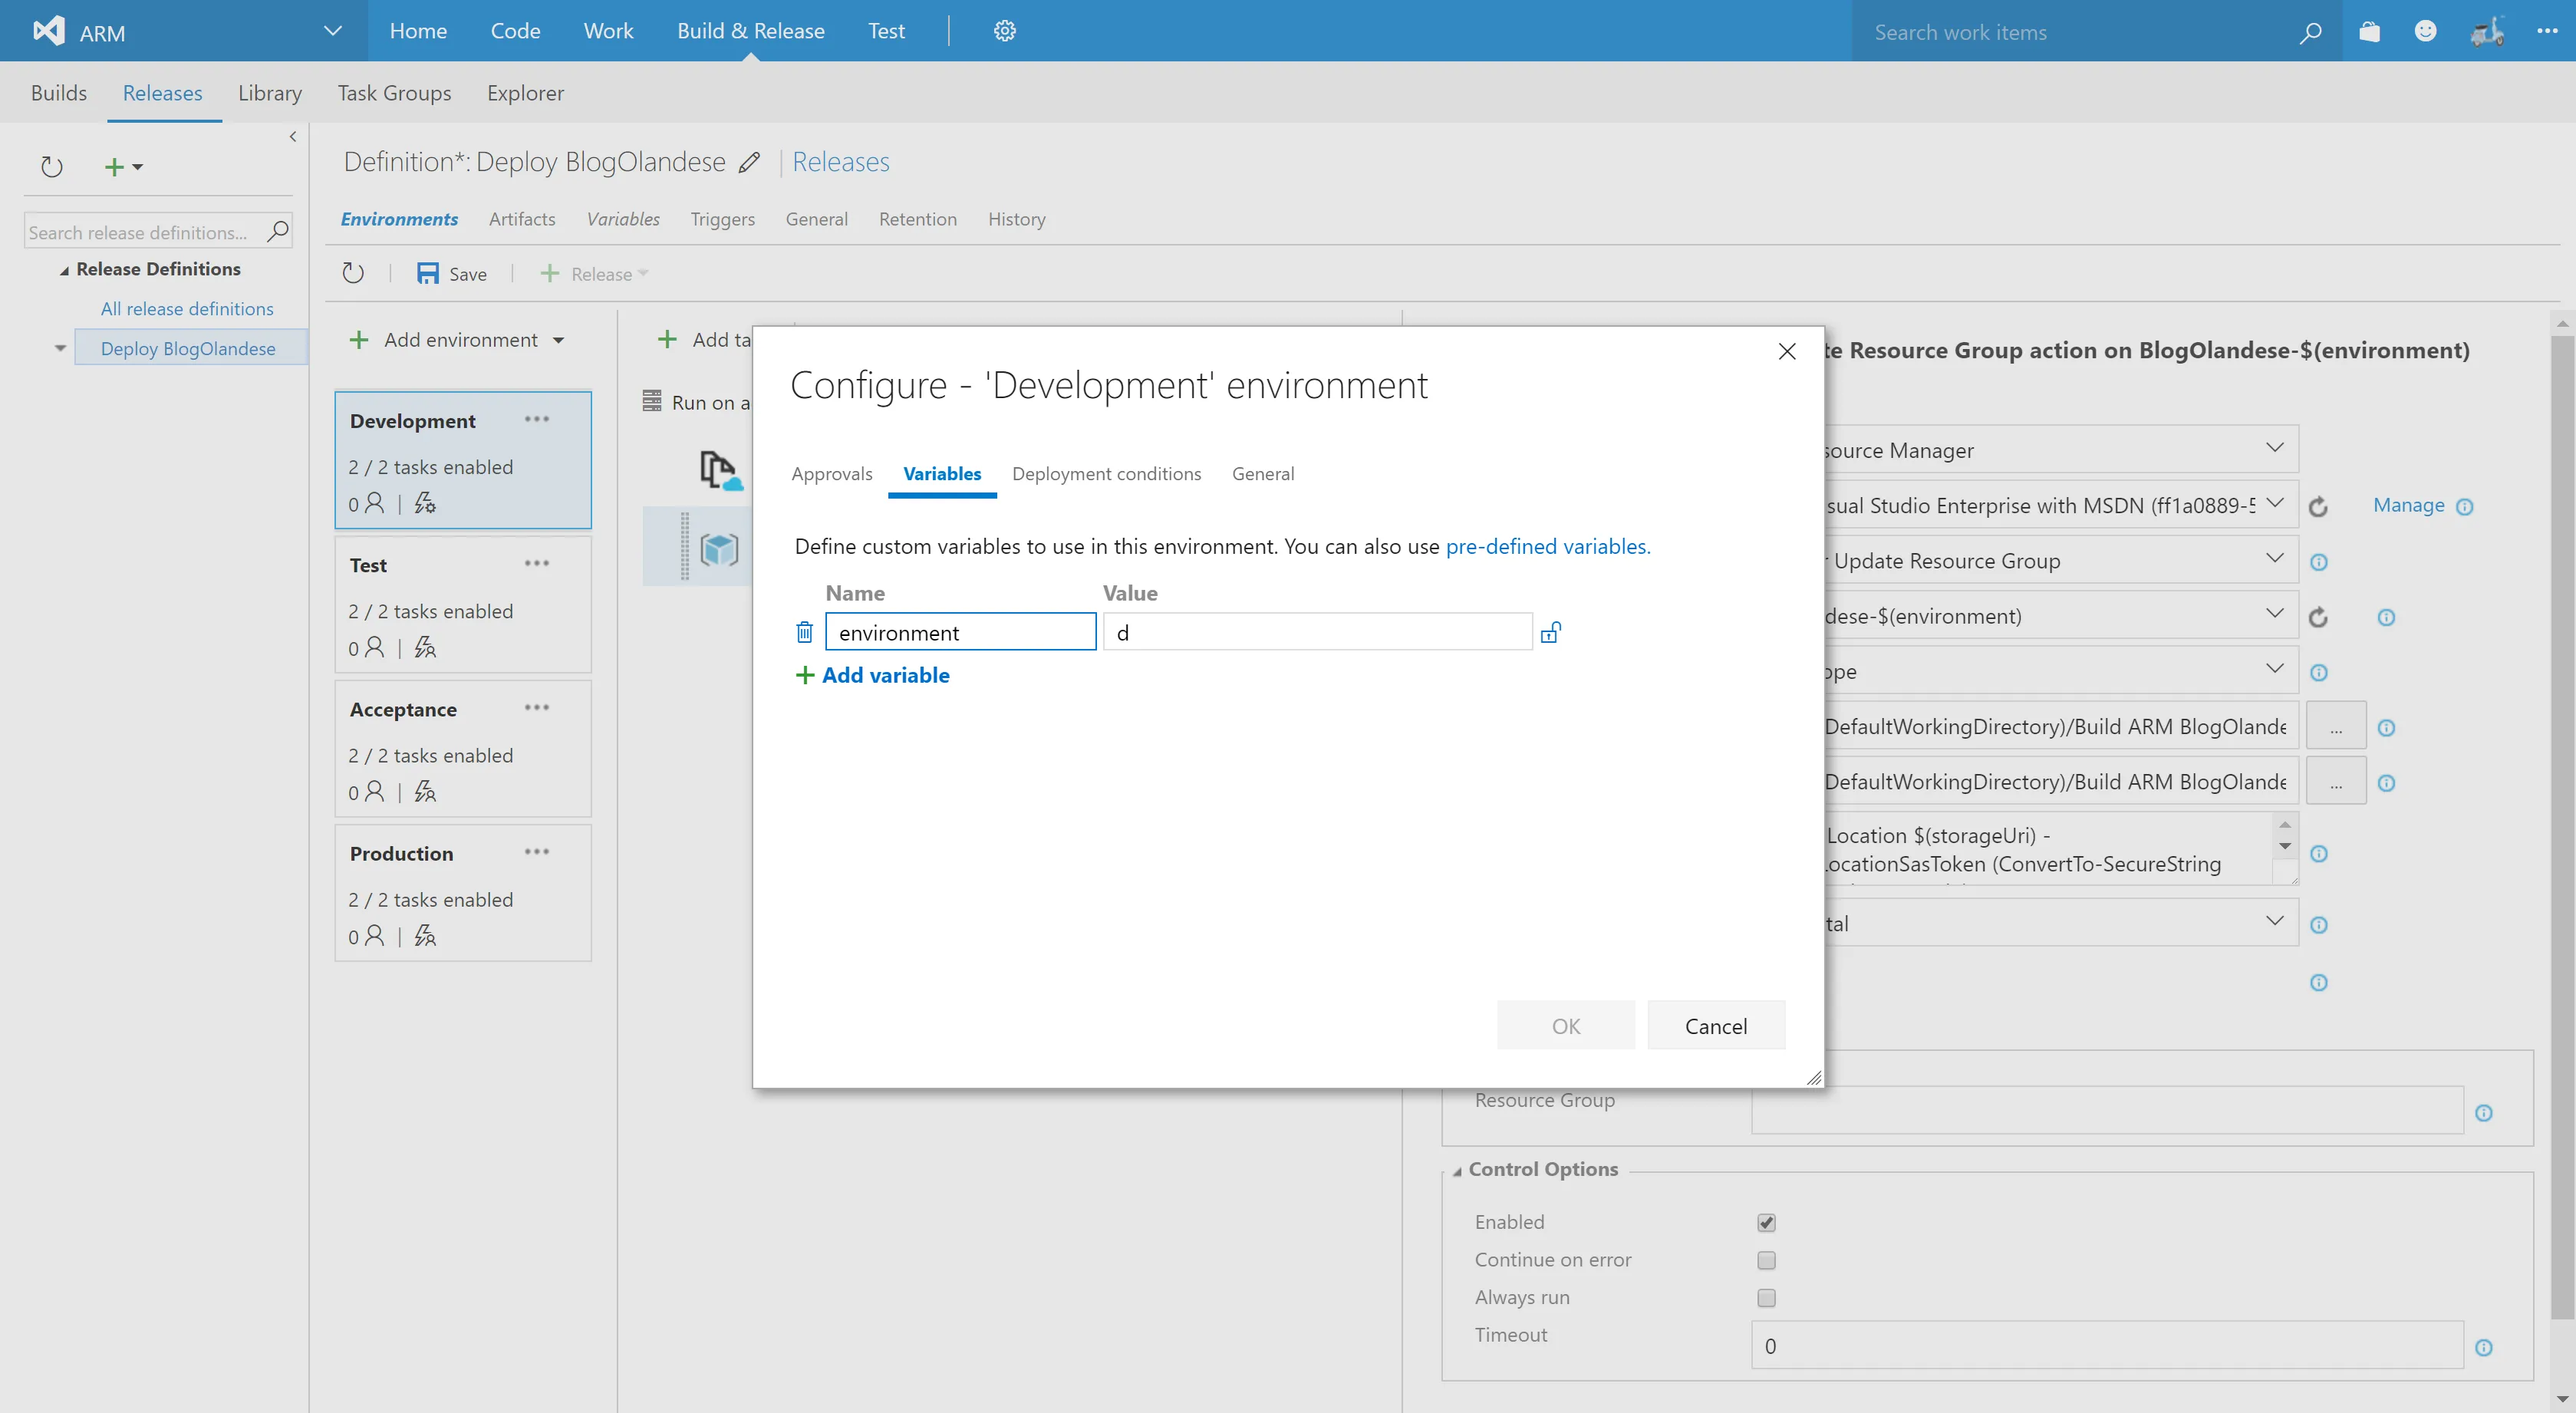Toggle Continue on error checkbox
Viewport: 2576px width, 1413px height.
[1766, 1260]
